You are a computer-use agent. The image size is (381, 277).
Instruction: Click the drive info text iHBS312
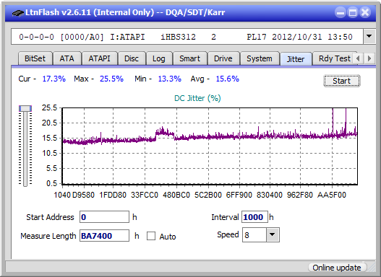click(178, 37)
